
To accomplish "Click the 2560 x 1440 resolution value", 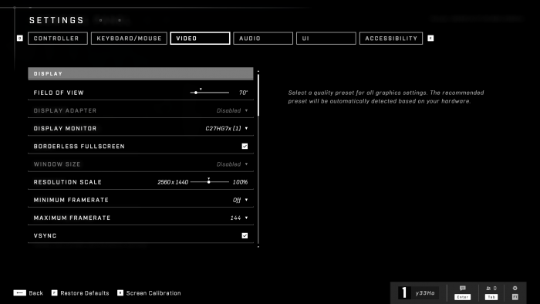I will click(173, 182).
